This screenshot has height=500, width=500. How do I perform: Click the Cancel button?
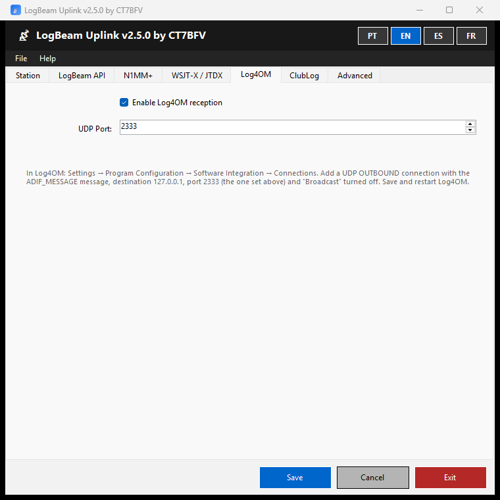pos(373,478)
